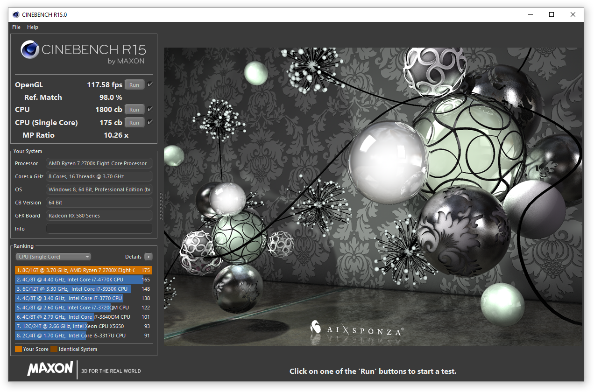Viewport: 594px width, 392px height.
Task: Select ranking row 5 Intel Core i7-3720QM
Action: click(x=83, y=308)
